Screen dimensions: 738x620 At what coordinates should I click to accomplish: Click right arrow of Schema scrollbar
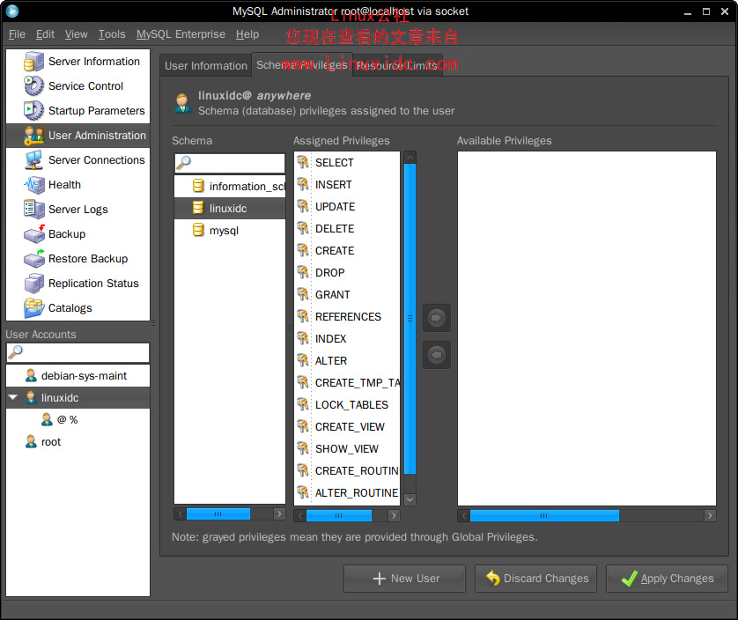point(279,514)
